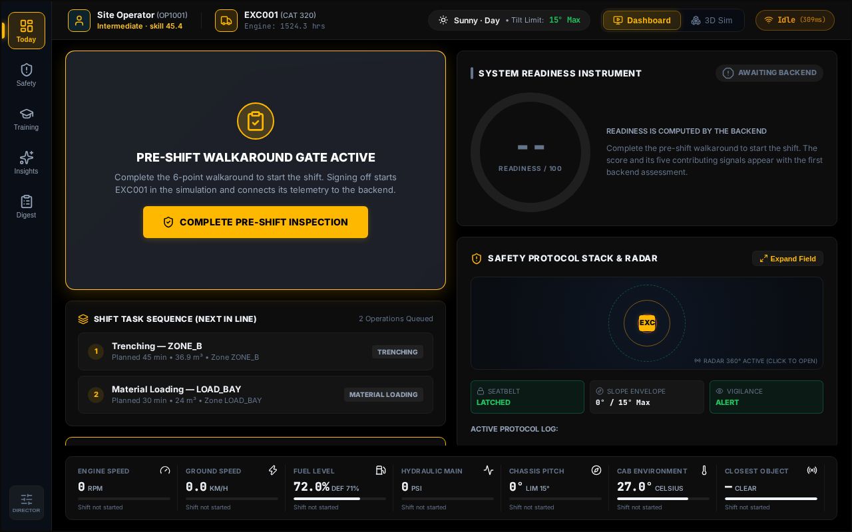Click the Seatbelt Latched status card

[x=527, y=397]
